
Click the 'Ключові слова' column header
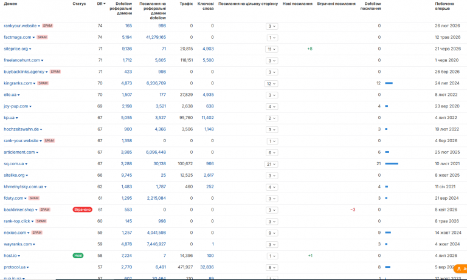[x=206, y=6]
